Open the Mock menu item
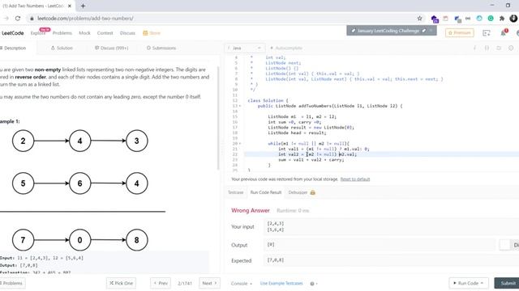The image size is (519, 291). [x=84, y=33]
